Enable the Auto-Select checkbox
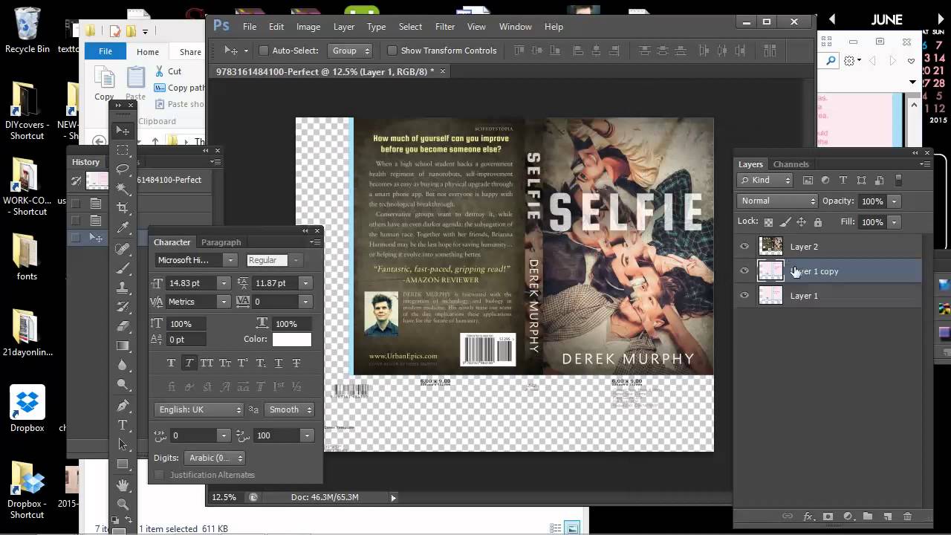Viewport: 951px width, 535px height. pos(263,51)
